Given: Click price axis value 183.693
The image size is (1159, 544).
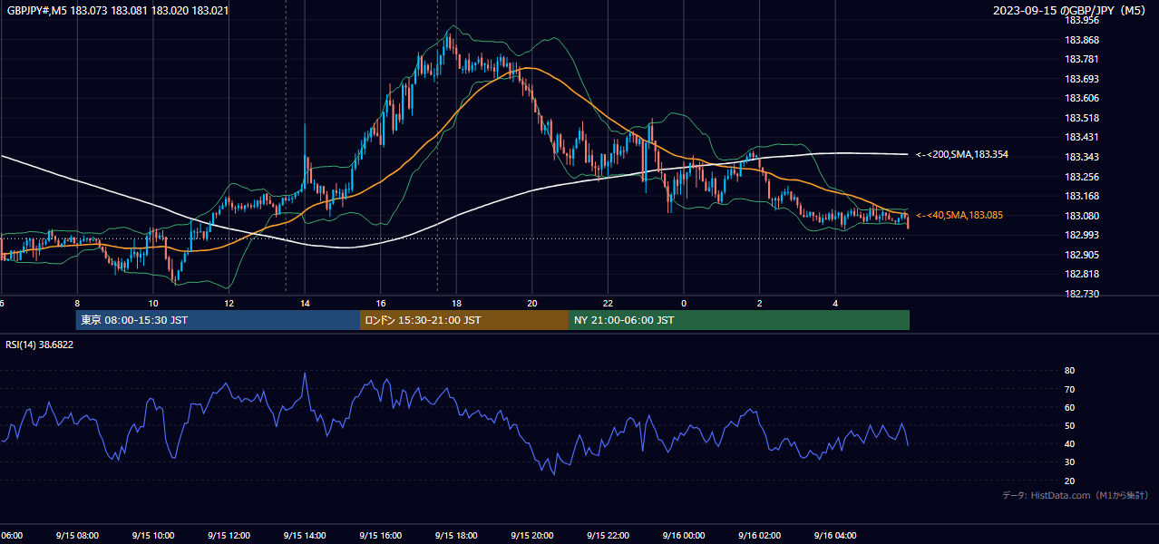Looking at the screenshot, I should tap(1082, 79).
